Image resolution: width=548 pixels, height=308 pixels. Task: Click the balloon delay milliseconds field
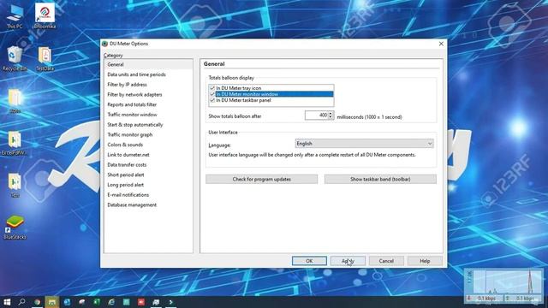tap(316, 115)
